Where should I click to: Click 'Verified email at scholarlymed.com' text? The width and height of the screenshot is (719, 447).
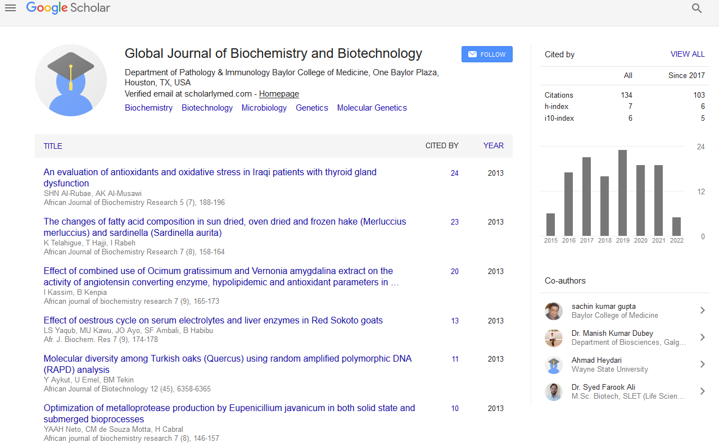188,94
